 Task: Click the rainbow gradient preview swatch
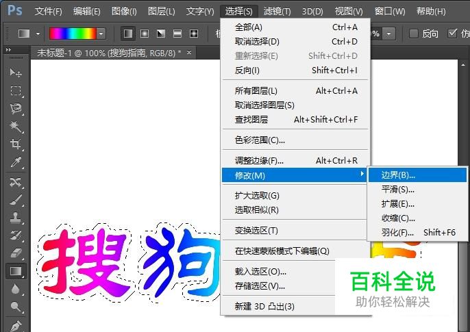73,34
